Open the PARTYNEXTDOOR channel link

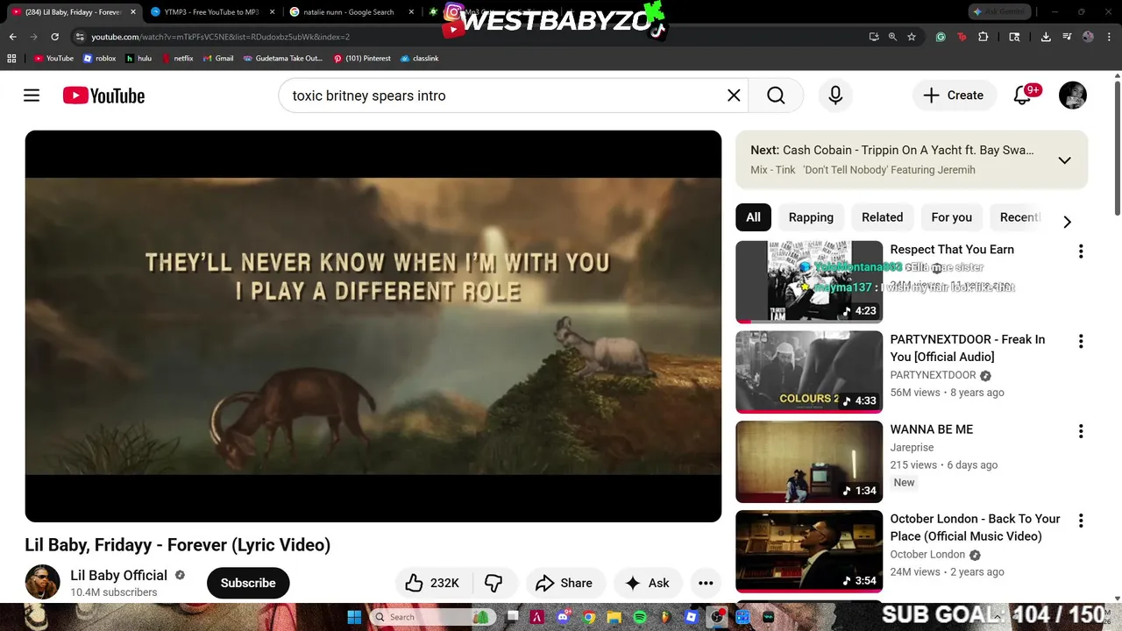(933, 375)
